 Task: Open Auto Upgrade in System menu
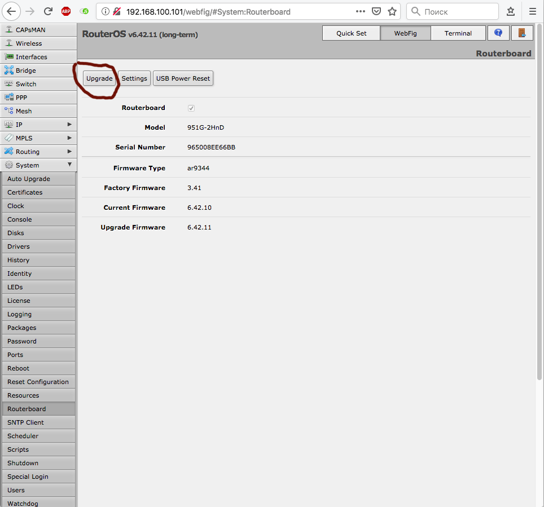pos(38,179)
